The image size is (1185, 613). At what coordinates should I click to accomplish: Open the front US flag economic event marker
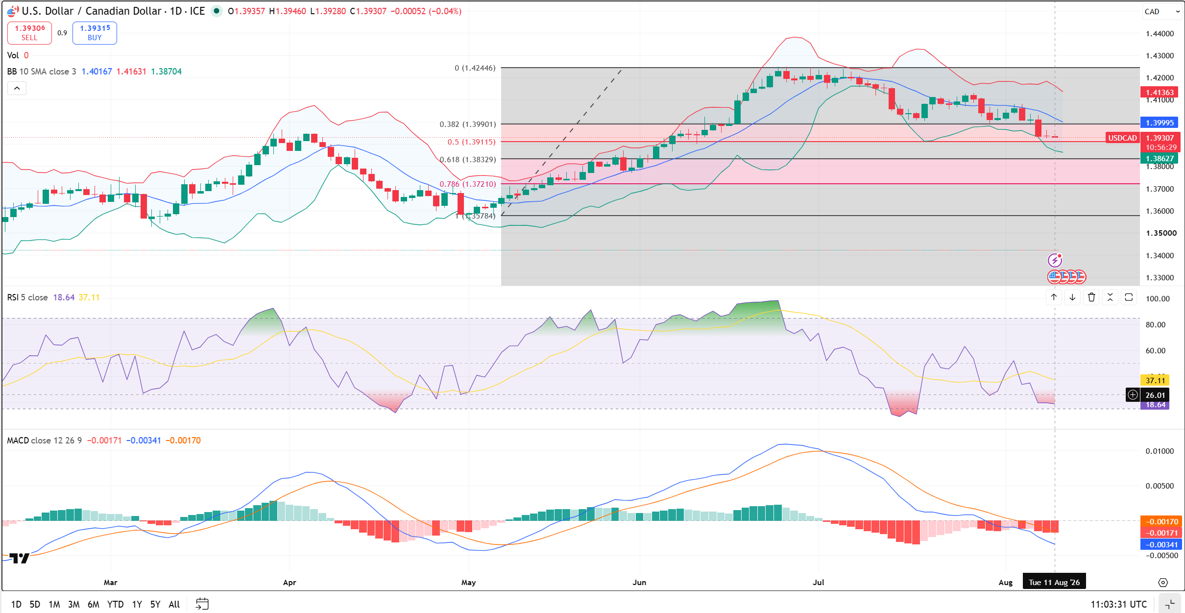[x=1054, y=277]
